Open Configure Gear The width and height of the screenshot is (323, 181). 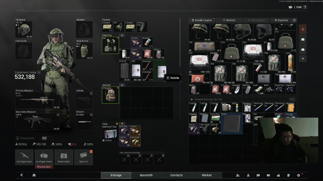click(24, 157)
